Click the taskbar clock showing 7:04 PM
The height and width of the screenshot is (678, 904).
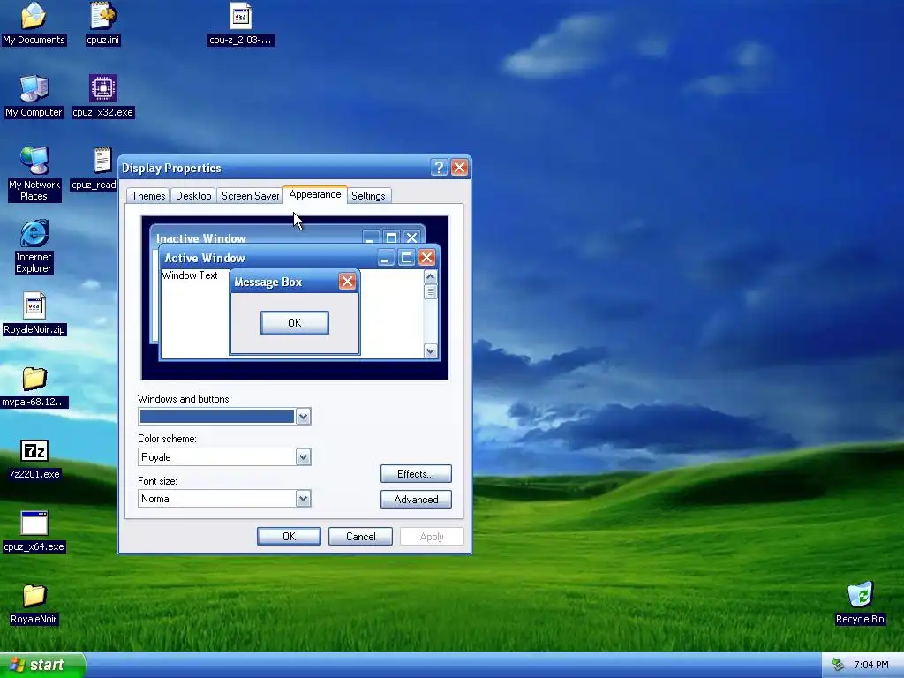pyautogui.click(x=870, y=665)
